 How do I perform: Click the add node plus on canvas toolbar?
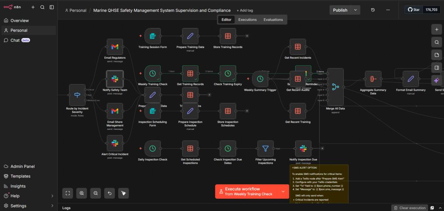click(x=437, y=30)
